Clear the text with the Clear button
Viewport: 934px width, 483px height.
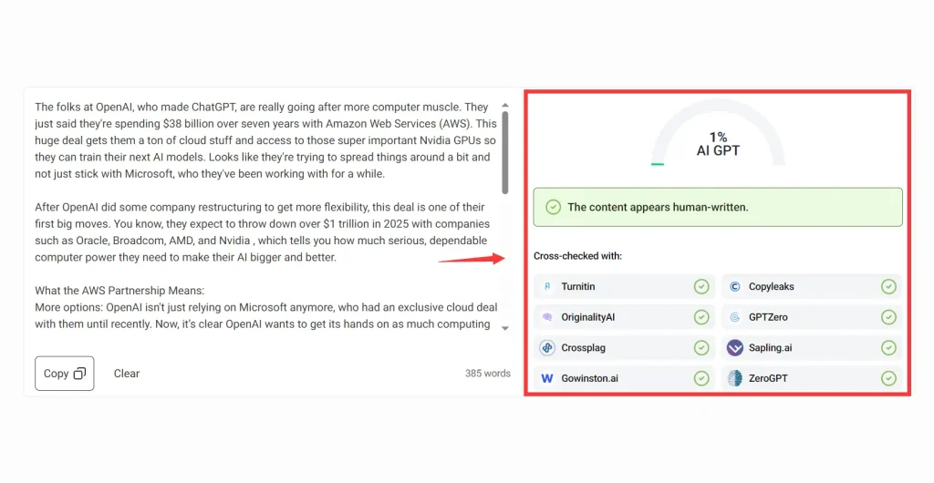coord(127,374)
